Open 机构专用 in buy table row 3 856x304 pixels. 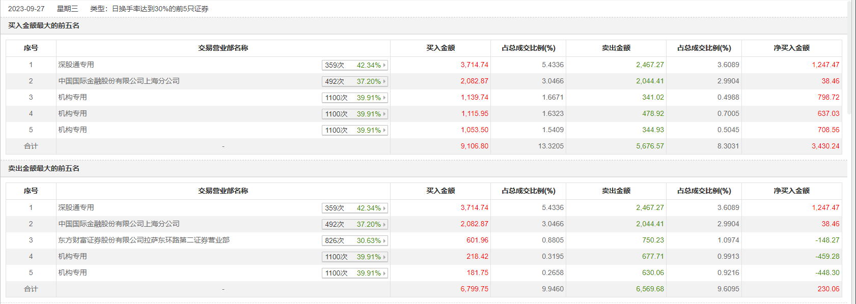(x=72, y=97)
